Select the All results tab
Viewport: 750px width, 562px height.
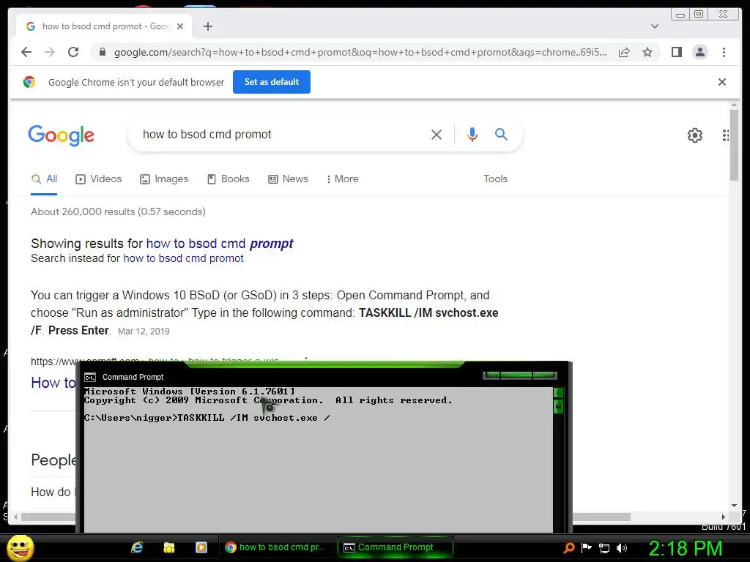click(x=44, y=179)
